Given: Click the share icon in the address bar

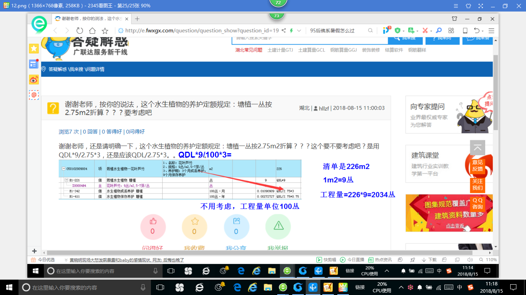Looking at the screenshot, I should point(284,31).
